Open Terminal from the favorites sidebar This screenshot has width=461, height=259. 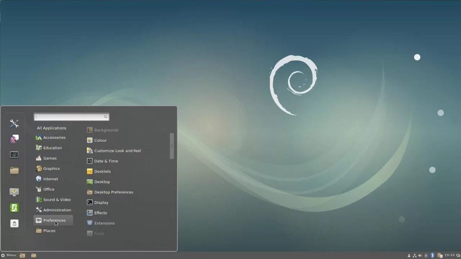(x=14, y=155)
